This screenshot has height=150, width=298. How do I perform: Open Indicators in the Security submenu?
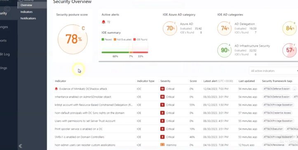point(26,12)
